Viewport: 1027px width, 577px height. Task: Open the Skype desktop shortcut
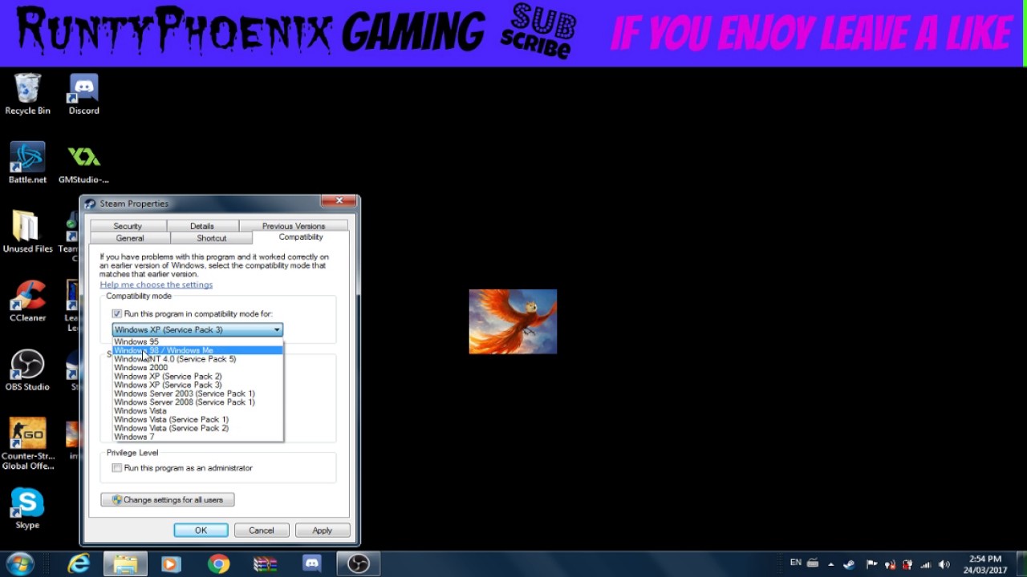(x=27, y=509)
